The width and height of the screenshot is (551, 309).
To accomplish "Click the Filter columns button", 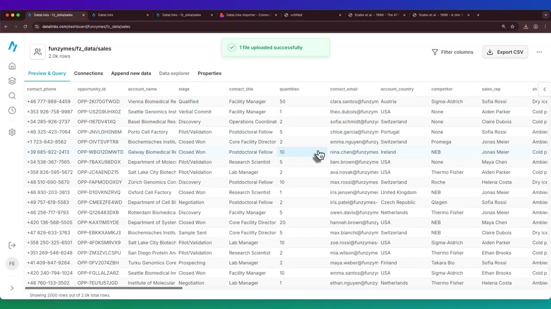I will pos(452,52).
